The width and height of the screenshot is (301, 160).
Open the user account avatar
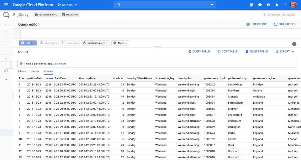tap(293, 5)
